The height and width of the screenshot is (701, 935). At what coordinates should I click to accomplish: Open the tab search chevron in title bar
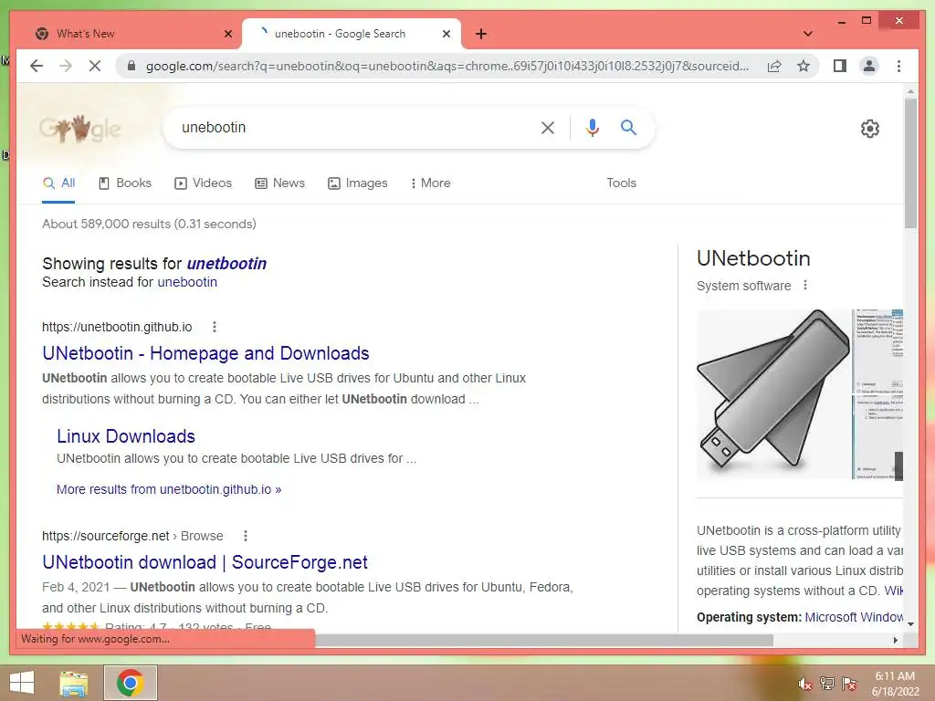(x=807, y=34)
